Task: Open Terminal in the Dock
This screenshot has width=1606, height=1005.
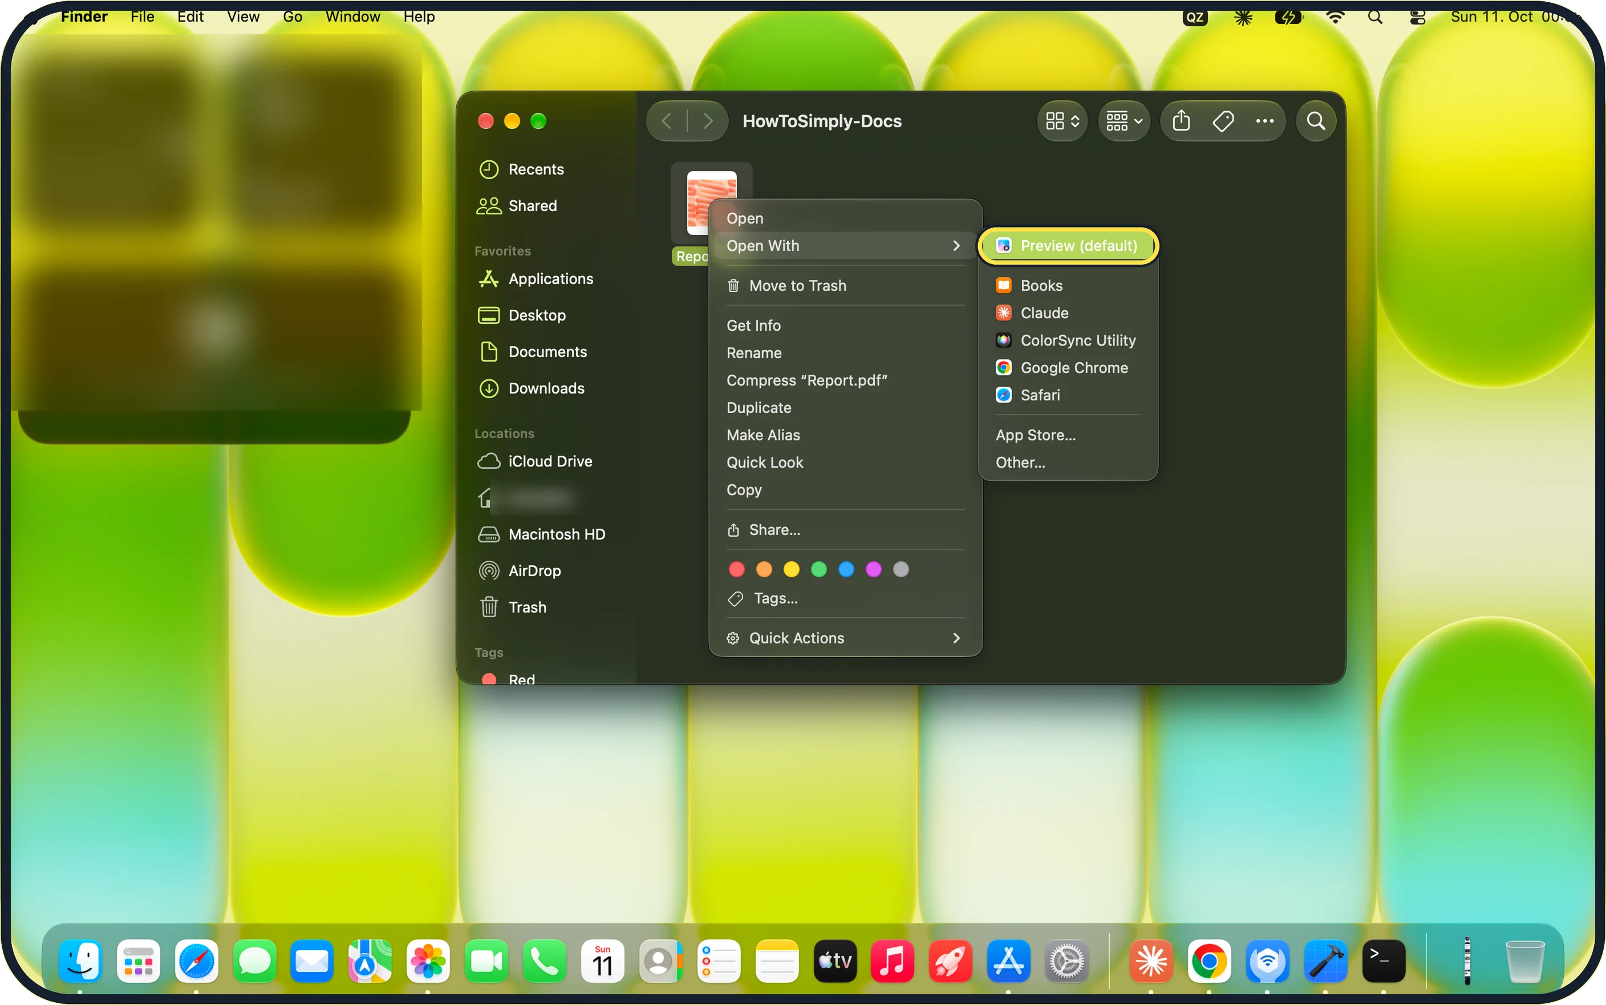Action: 1384,961
